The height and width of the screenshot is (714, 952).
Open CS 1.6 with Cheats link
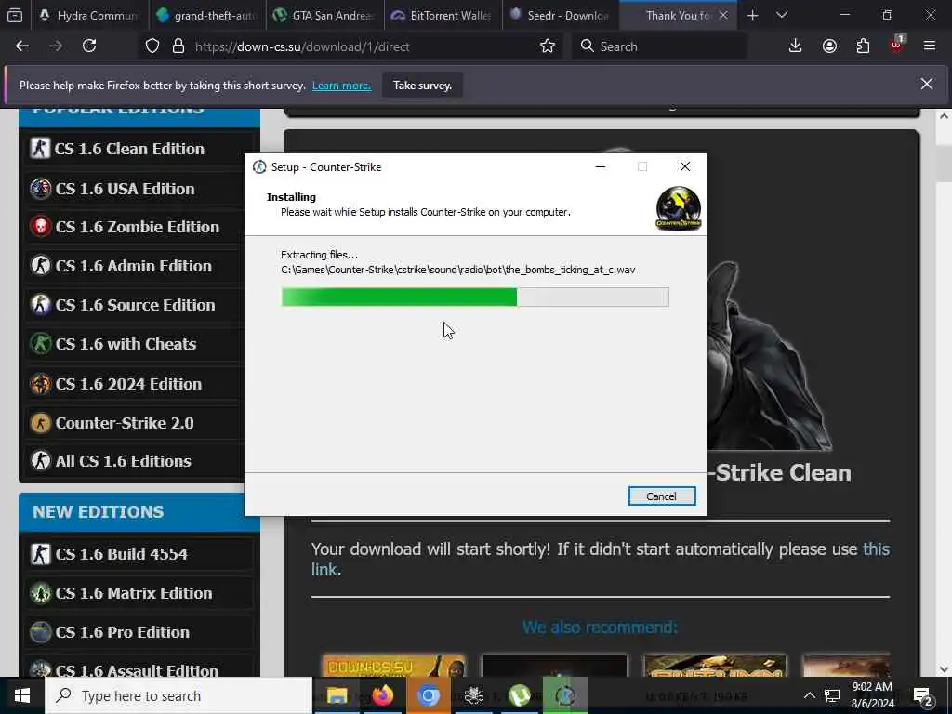point(126,344)
